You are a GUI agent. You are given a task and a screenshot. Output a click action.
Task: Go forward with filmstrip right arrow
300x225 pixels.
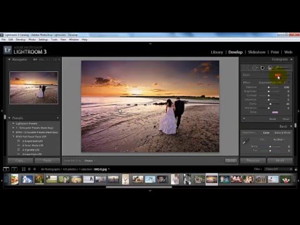pyautogui.click(x=34, y=169)
